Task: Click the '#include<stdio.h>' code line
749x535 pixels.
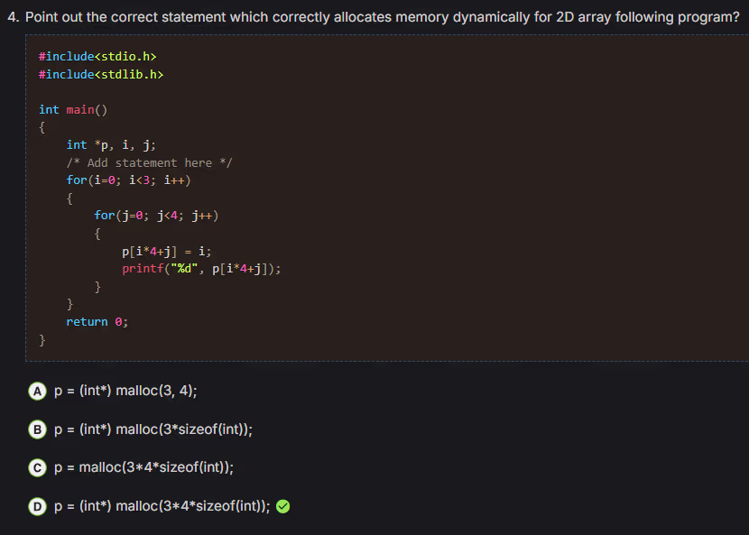Action: click(x=91, y=57)
